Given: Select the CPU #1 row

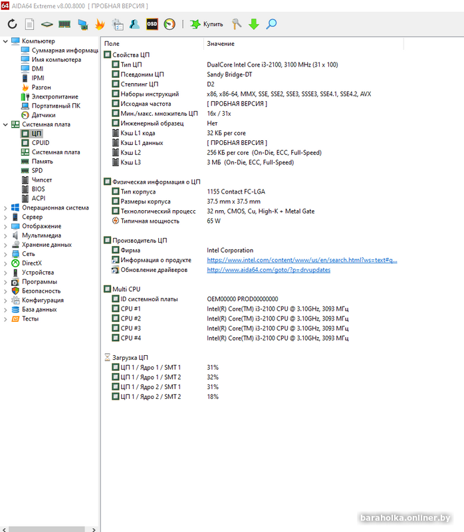Looking at the screenshot, I should click(x=230, y=309).
